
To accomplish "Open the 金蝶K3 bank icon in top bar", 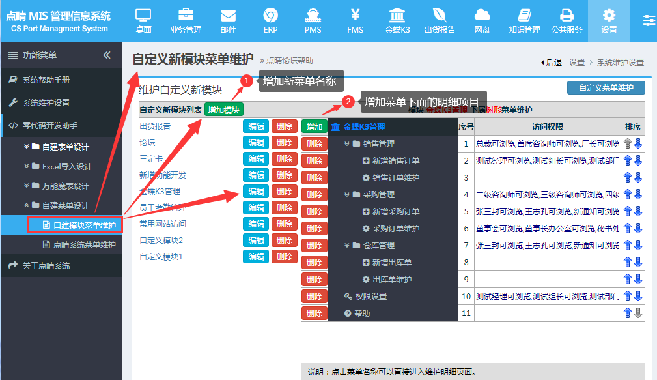I will (397, 21).
